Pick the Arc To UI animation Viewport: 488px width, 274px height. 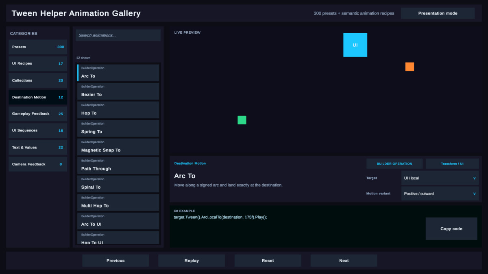point(118,221)
